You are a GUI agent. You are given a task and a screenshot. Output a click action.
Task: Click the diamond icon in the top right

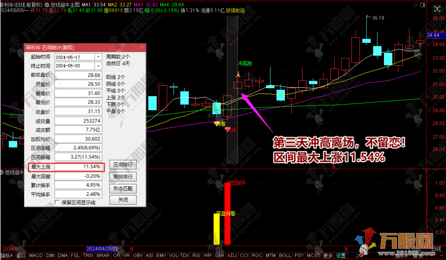click(415, 5)
